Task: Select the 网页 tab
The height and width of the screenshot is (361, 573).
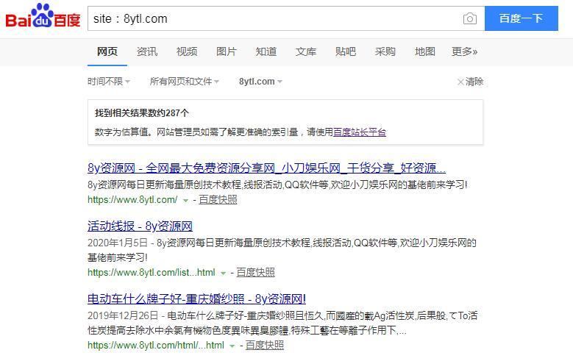Action: 107,51
